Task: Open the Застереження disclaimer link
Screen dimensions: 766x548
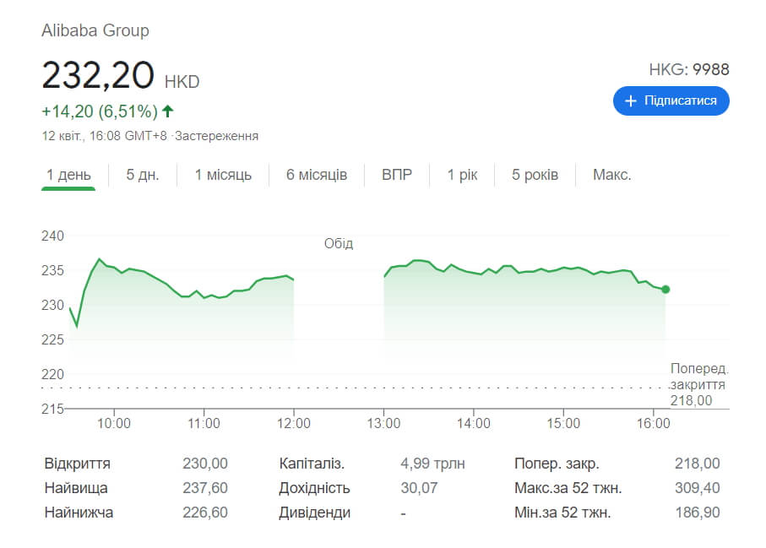Action: [216, 136]
